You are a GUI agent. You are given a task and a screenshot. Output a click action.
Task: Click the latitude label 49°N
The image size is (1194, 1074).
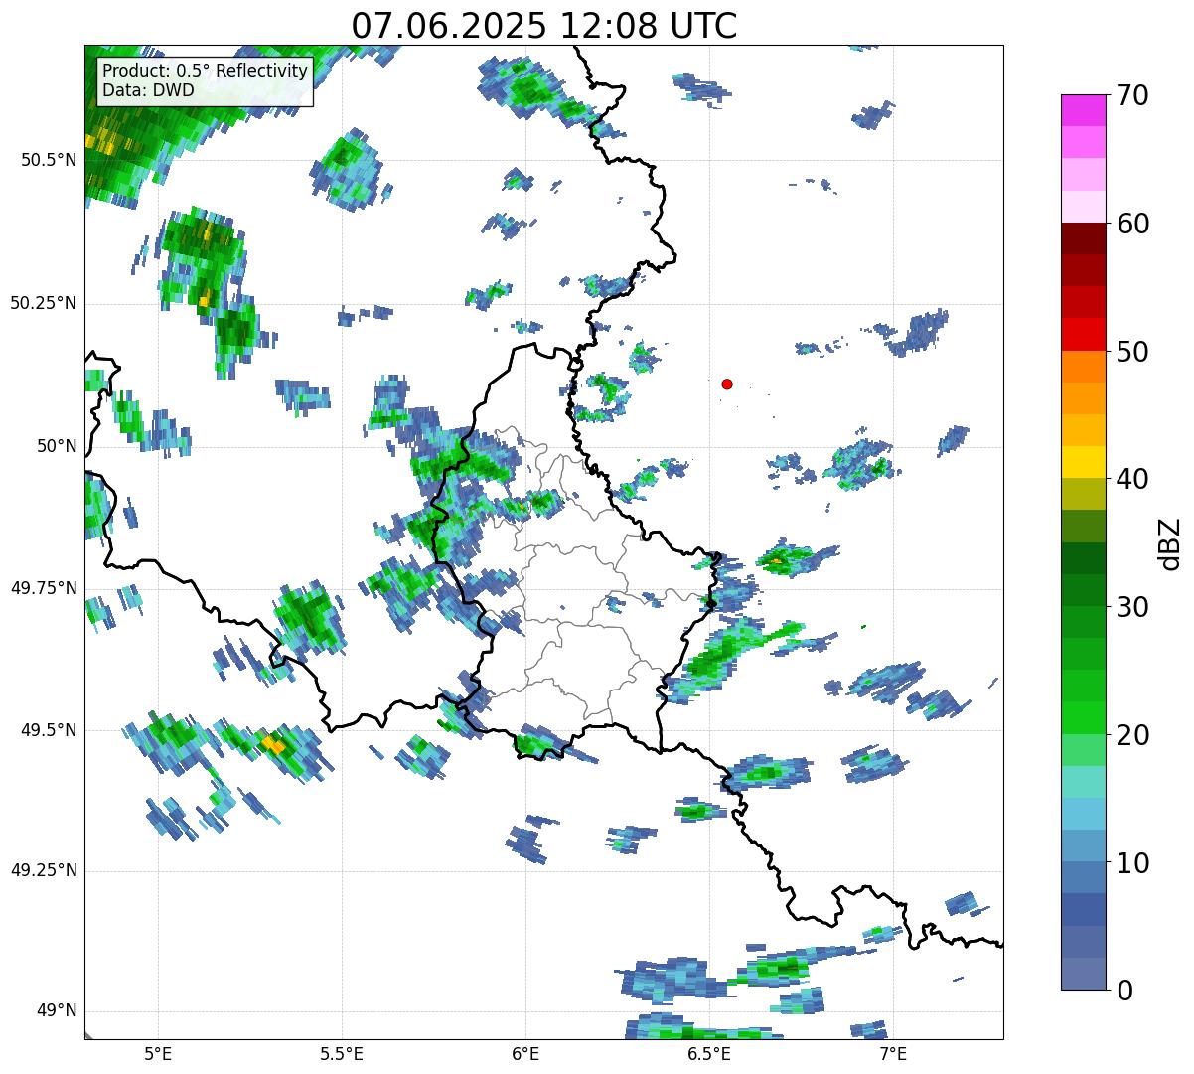coord(56,1011)
